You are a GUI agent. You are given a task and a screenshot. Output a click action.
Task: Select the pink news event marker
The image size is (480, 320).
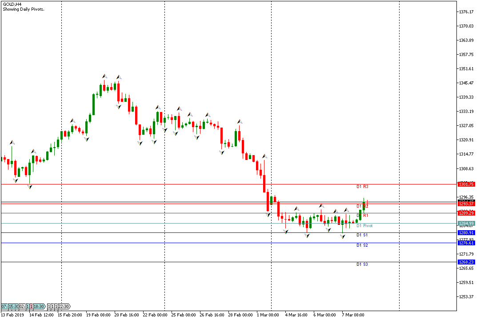pyautogui.click(x=31, y=307)
